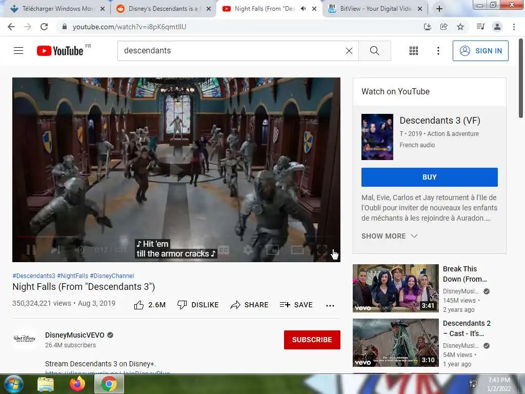The image size is (525, 394).
Task: Open the Descendants 3 (VF) poster
Action: (377, 136)
